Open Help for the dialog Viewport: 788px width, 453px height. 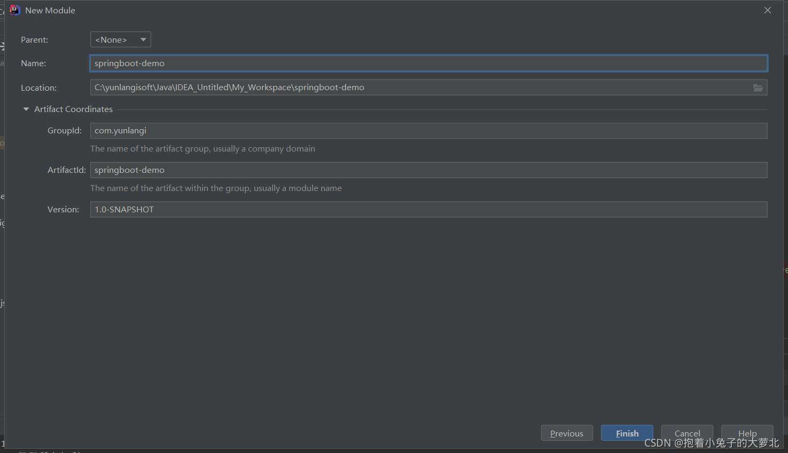[747, 433]
